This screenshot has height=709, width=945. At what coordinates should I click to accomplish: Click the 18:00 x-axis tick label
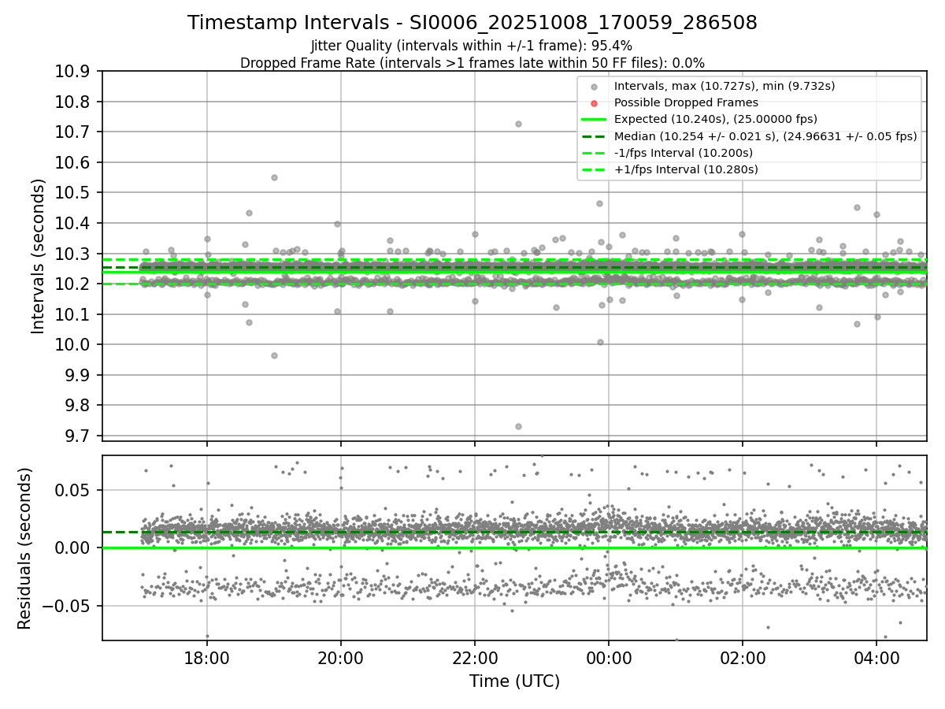coord(207,658)
